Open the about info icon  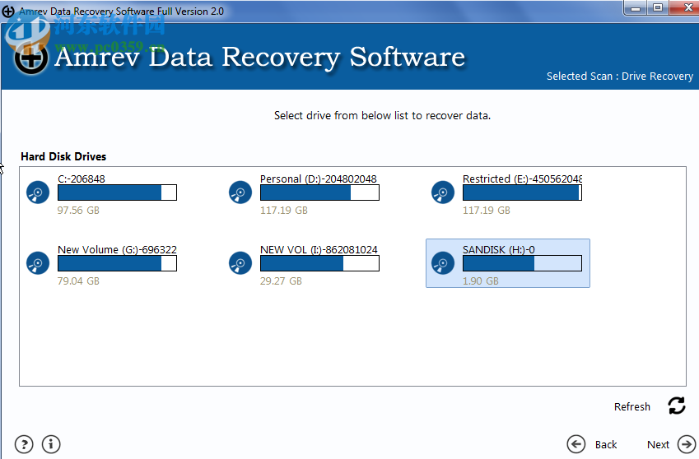tap(51, 444)
